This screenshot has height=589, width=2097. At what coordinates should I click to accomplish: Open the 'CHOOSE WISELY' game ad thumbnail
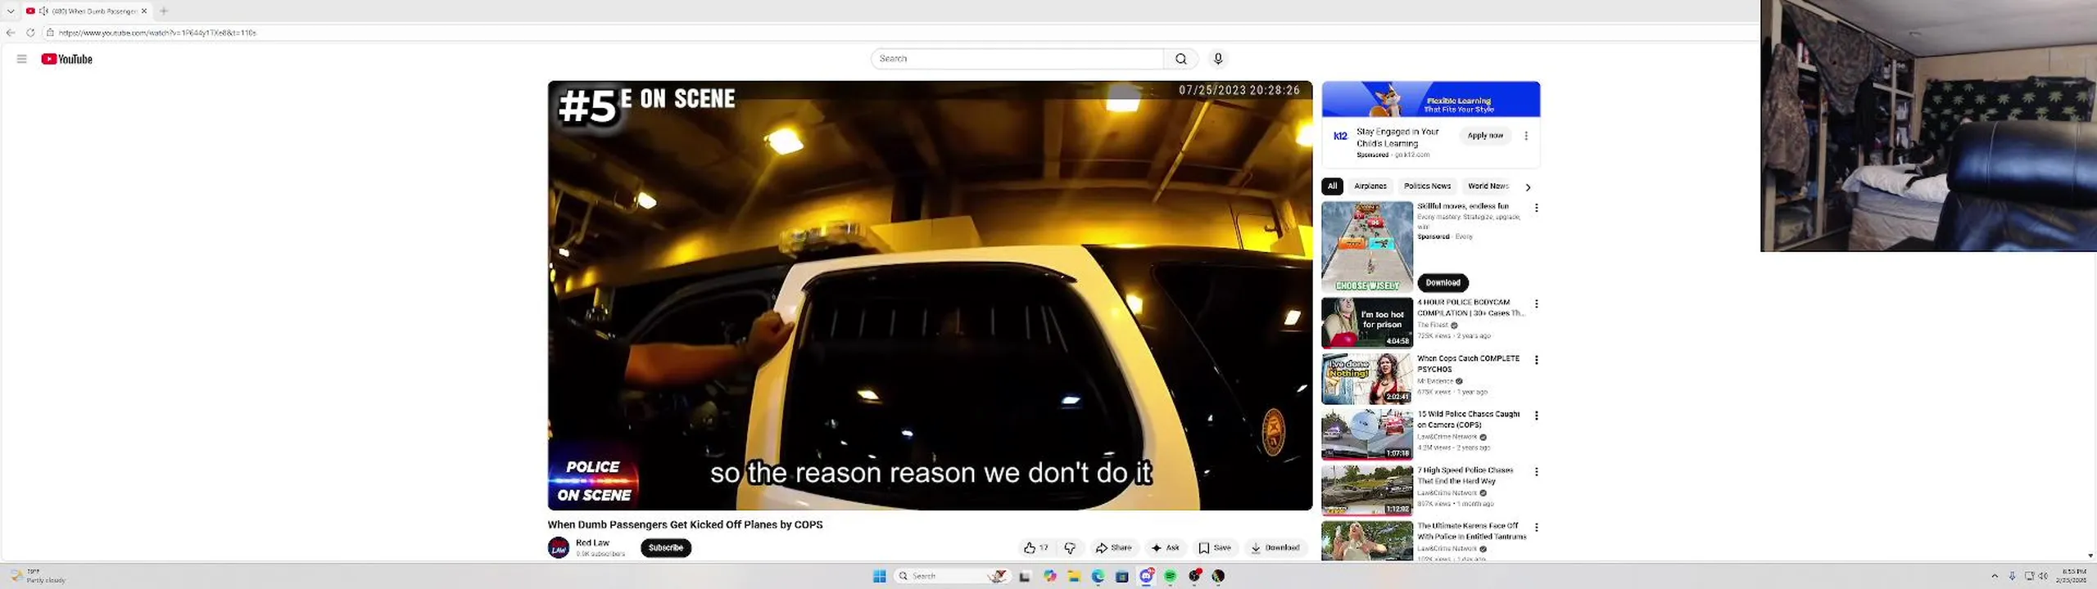[x=1367, y=247]
